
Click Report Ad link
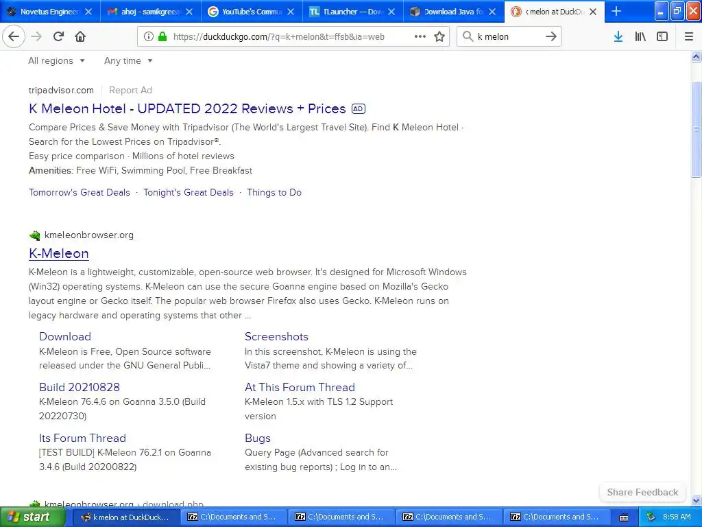[x=130, y=90]
